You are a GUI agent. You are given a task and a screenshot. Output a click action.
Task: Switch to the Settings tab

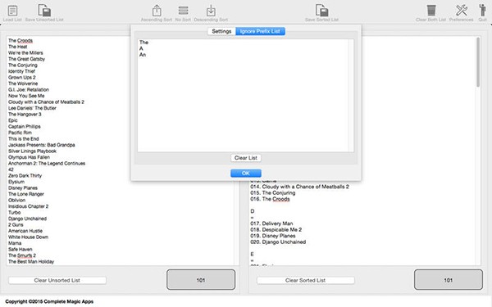click(x=221, y=31)
